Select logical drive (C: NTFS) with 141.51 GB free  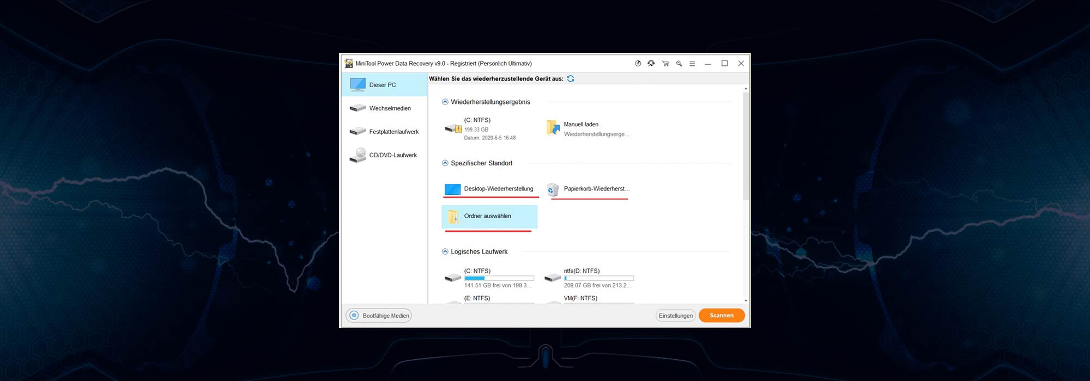489,278
